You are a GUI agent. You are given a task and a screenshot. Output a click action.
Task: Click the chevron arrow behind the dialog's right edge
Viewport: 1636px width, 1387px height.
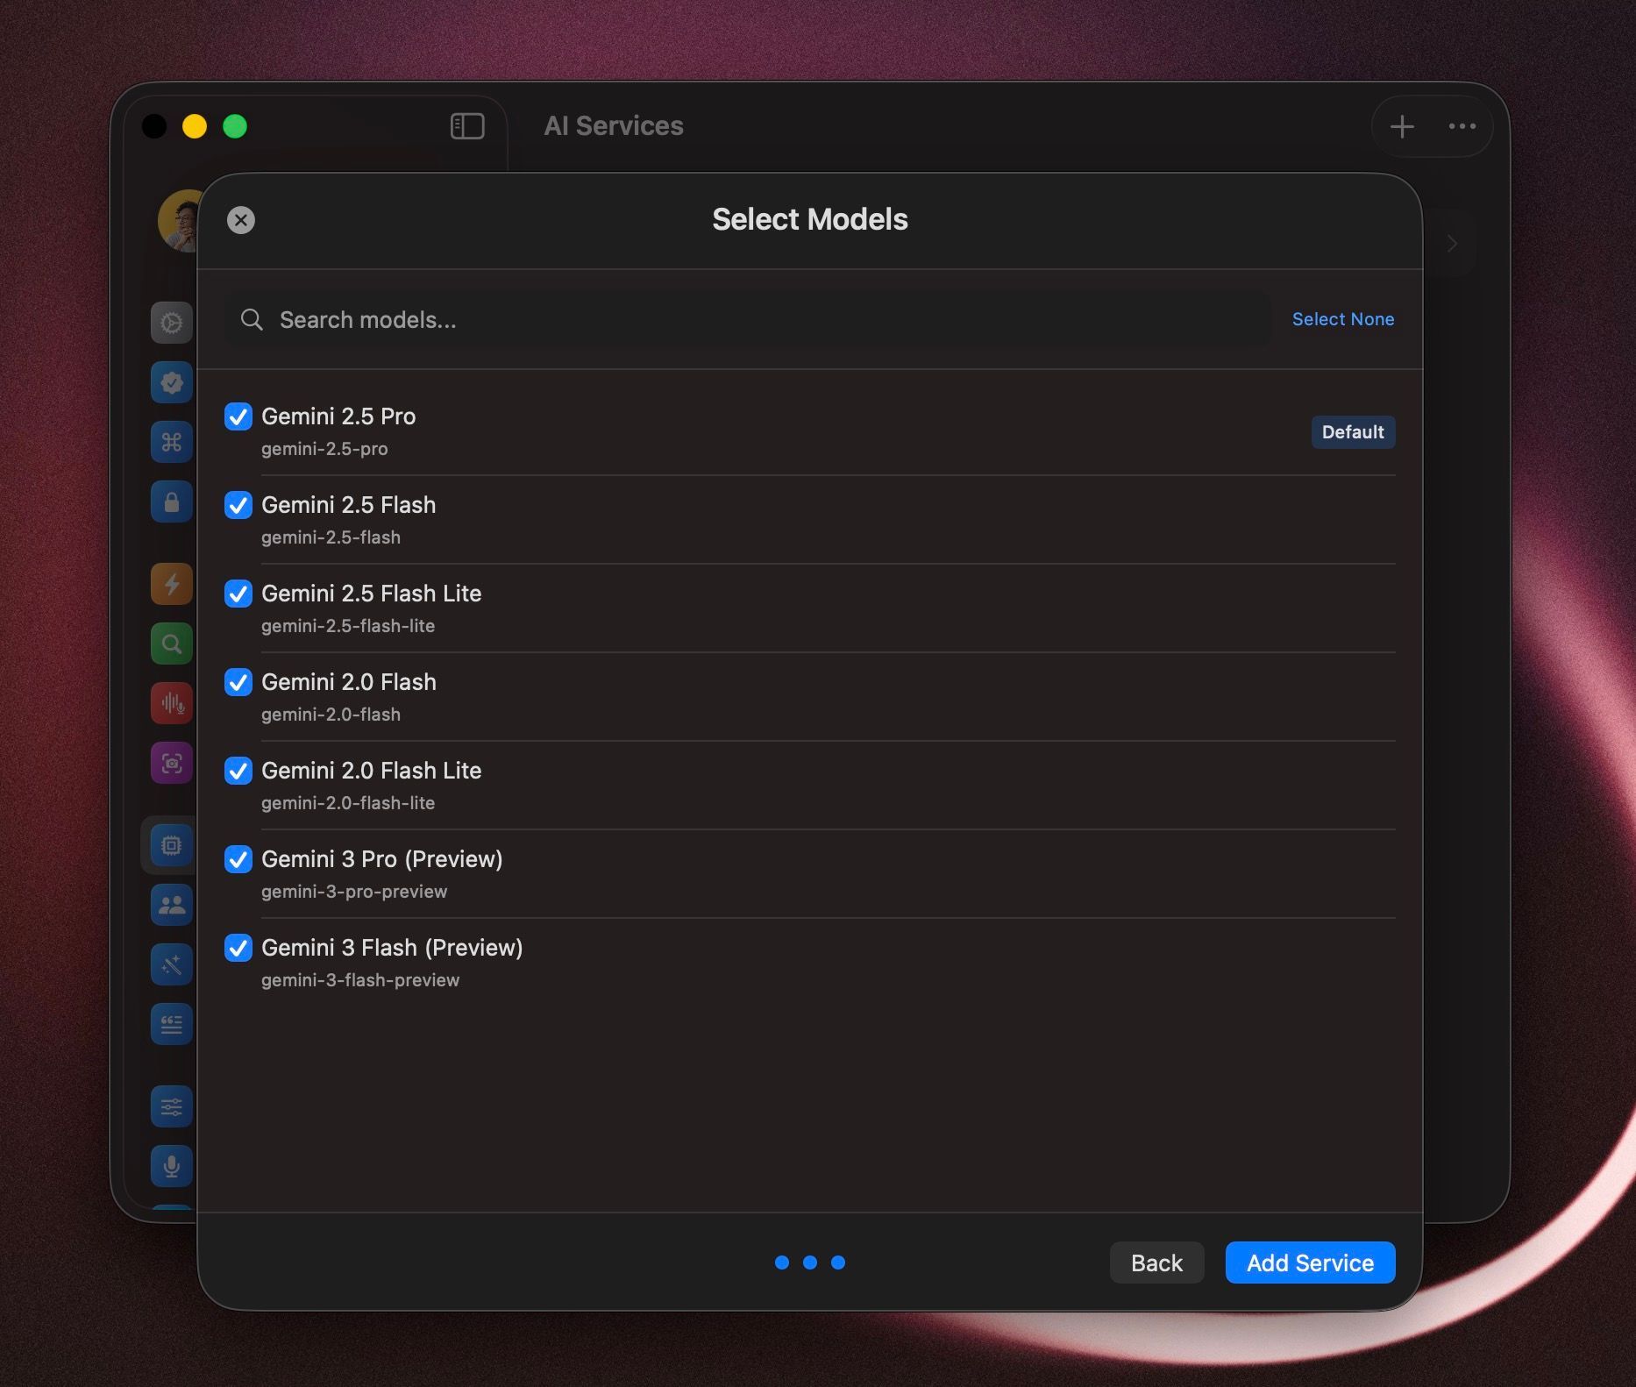click(1452, 243)
